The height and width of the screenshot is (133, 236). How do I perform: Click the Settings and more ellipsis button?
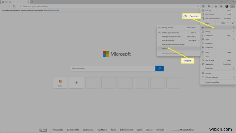click(x=232, y=6)
